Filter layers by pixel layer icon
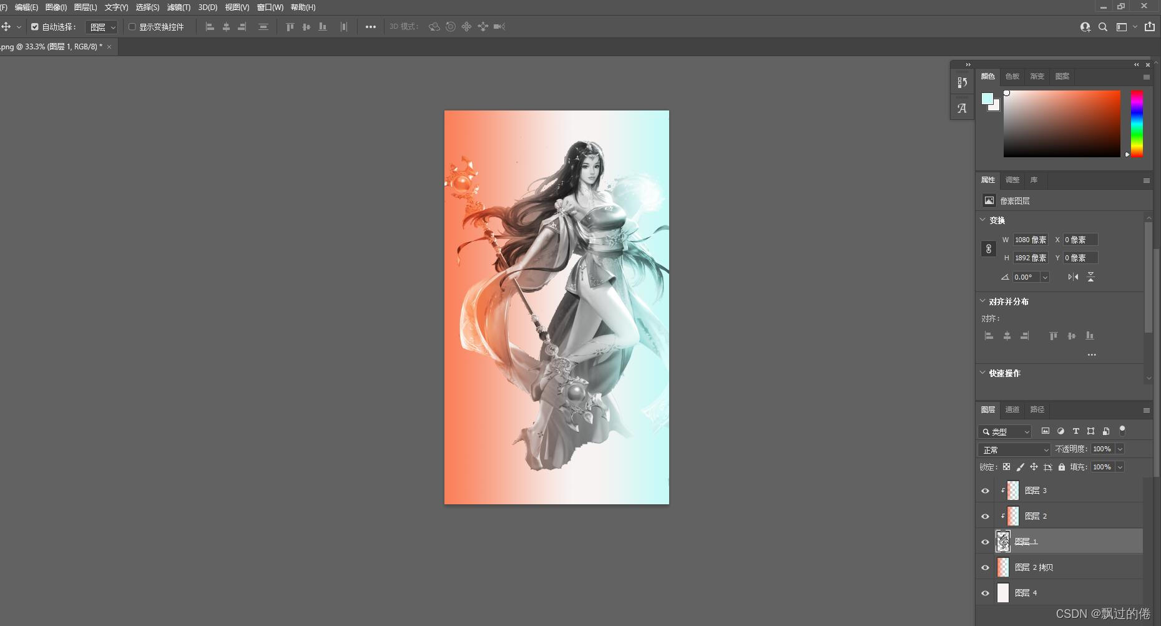The image size is (1161, 626). [1046, 431]
